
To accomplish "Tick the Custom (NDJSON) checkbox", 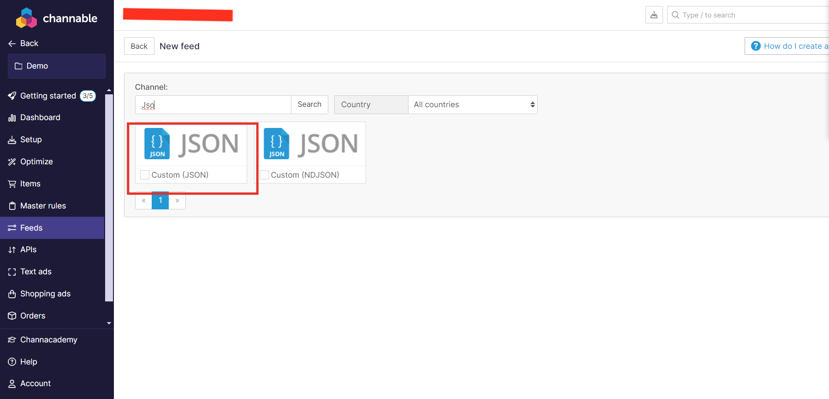I will (x=264, y=175).
